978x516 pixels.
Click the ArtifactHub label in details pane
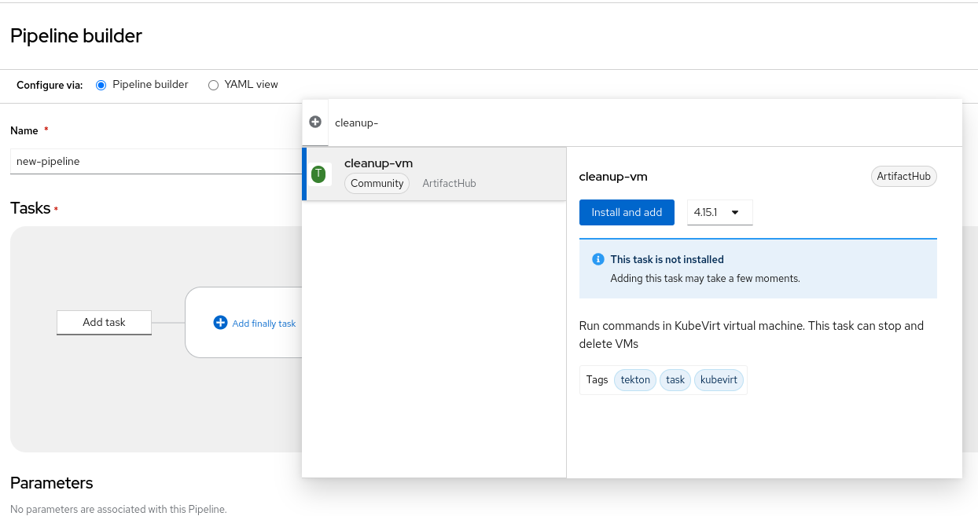click(903, 176)
